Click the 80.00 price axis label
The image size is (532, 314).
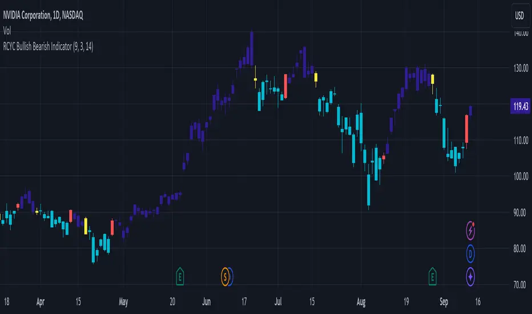point(521,248)
